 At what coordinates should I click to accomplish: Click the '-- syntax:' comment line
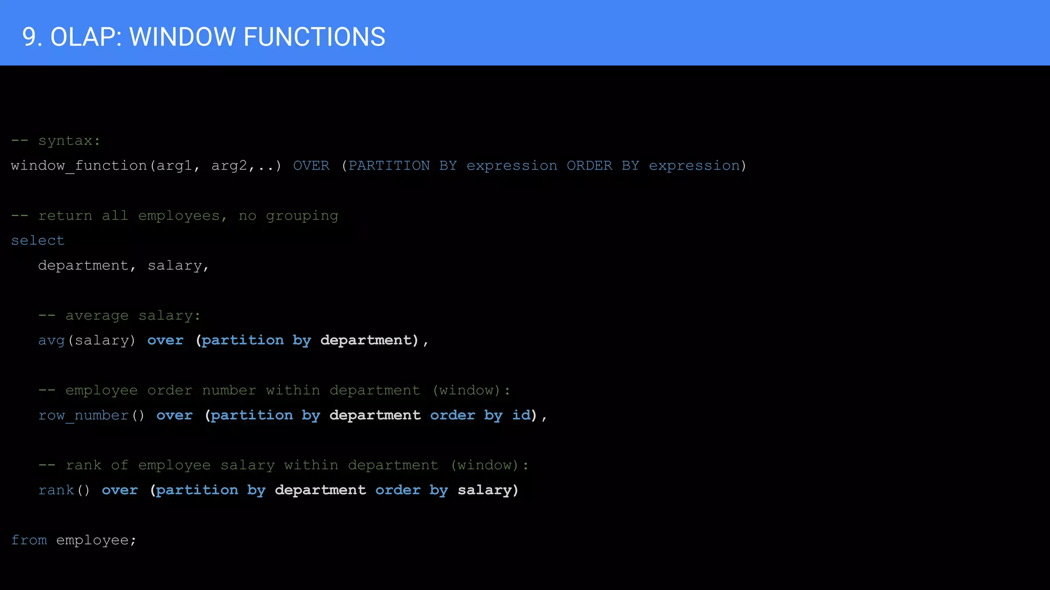55,140
